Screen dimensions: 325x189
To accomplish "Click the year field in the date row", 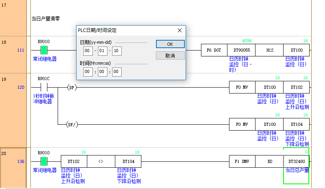I will click(88, 51).
